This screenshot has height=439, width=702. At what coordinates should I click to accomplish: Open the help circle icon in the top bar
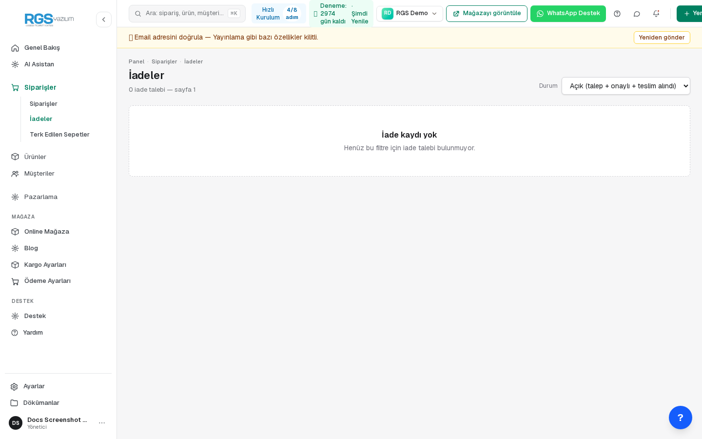pyautogui.click(x=617, y=14)
